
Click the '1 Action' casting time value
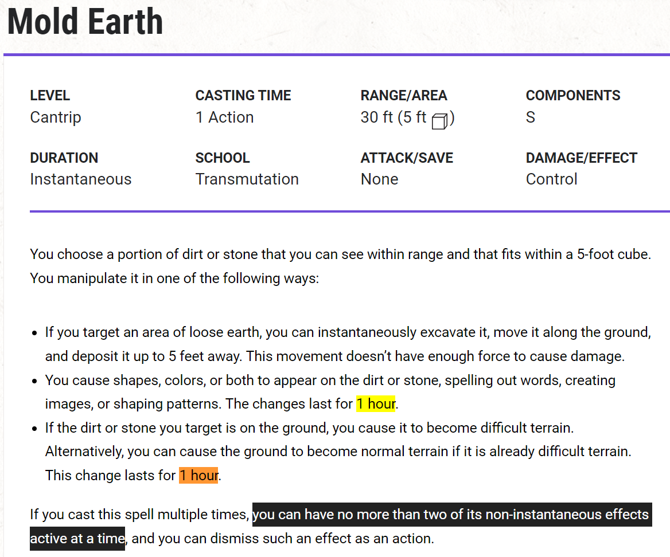click(x=225, y=117)
